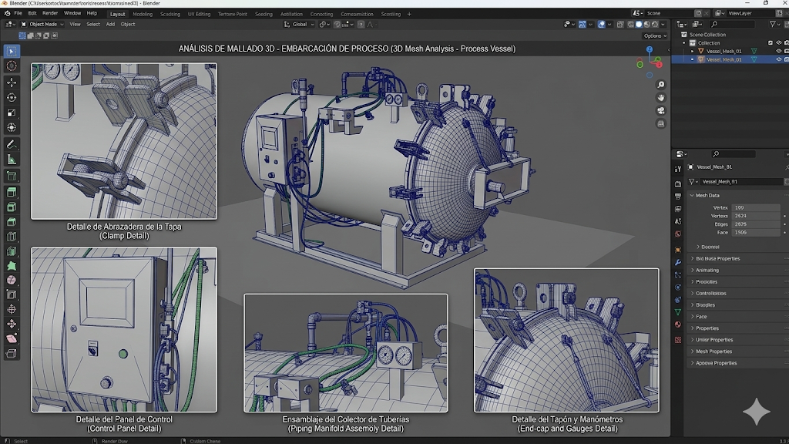Click the blue Z axis gizmo
This screenshot has height=444, width=789.
(x=650, y=49)
